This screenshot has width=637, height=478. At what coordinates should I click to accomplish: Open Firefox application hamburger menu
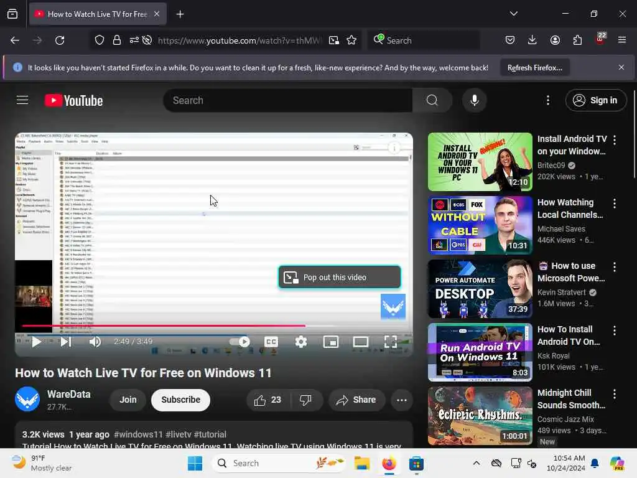pos(622,40)
